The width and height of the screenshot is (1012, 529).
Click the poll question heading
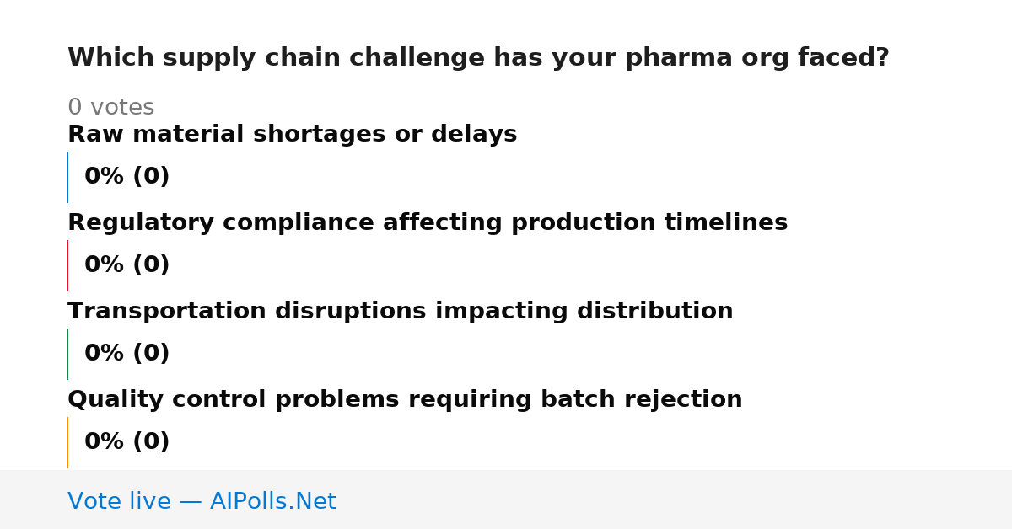(x=478, y=58)
